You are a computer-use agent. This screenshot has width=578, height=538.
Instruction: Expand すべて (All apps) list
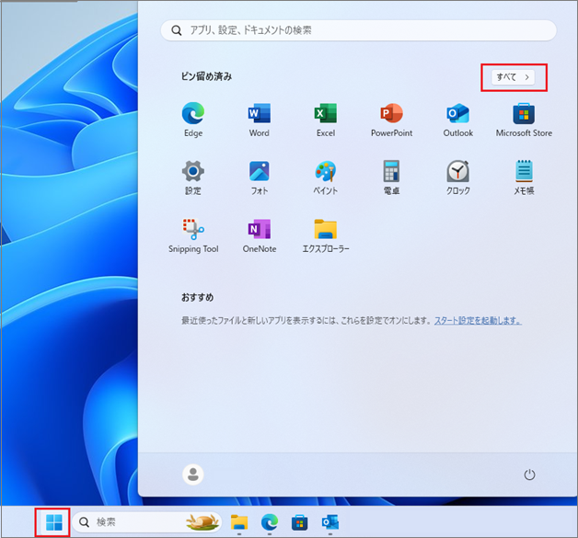[514, 77]
